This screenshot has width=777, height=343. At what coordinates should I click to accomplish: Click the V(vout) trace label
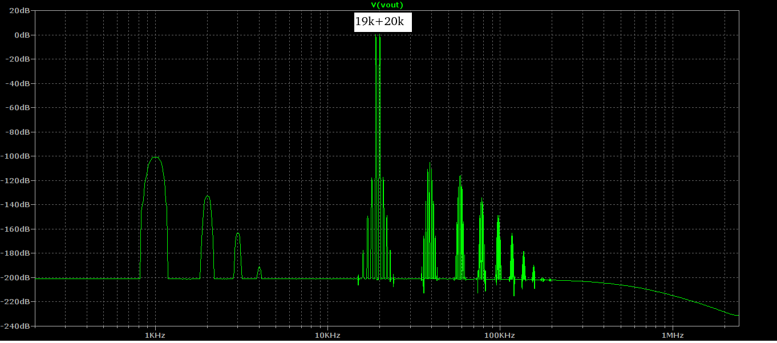[x=387, y=5]
